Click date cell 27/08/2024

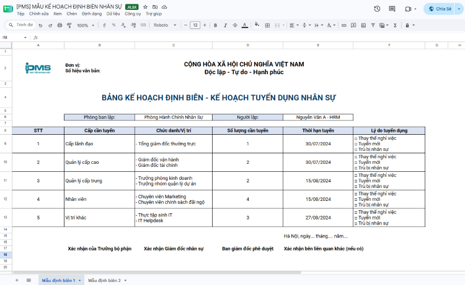(318, 218)
